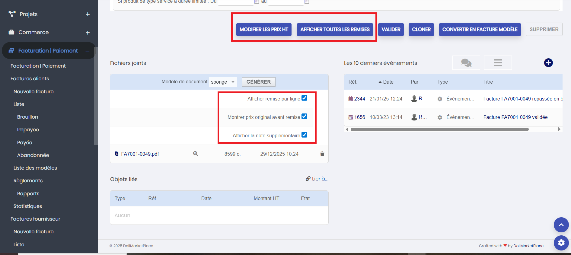Expand the Projets menu with plus
Screen dimensions: 571x255
pyautogui.click(x=88, y=14)
